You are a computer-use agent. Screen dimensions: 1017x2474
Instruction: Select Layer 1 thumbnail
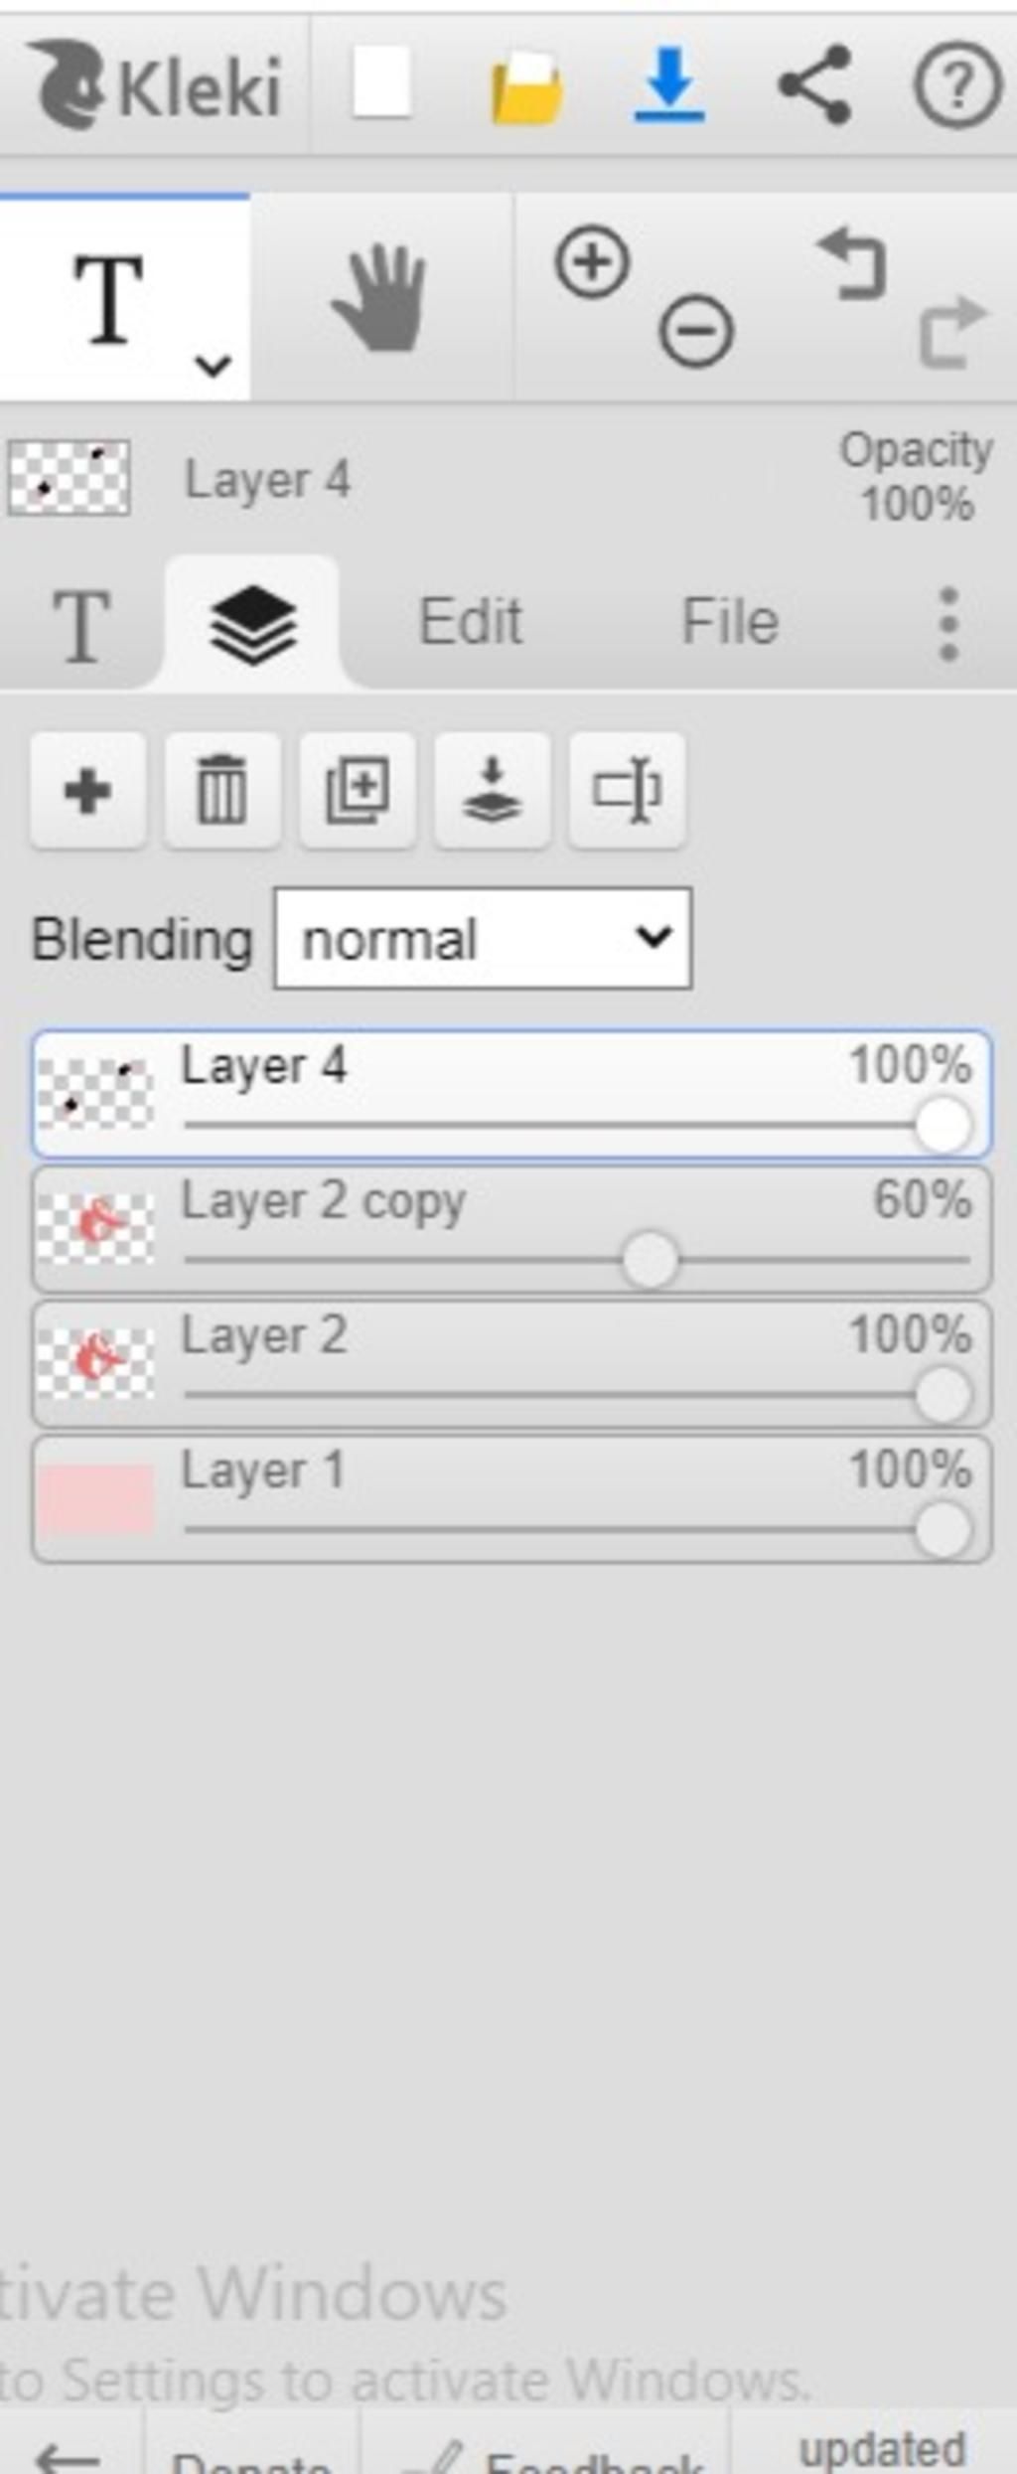point(95,1498)
